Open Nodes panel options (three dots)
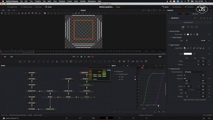Viewport: 213px width, 120px height. tap(108, 66)
